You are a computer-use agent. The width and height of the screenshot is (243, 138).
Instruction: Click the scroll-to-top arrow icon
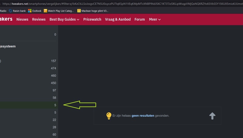[x=212, y=116]
